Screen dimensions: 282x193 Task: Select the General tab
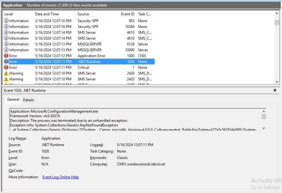[x=13, y=100]
